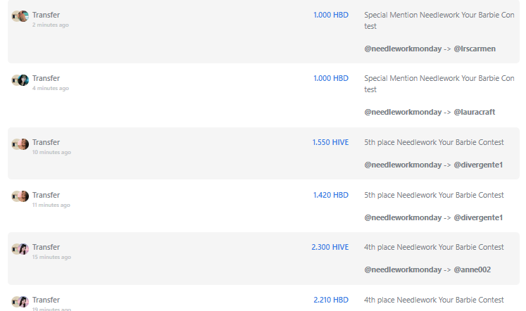Click the "10 minutes ago" timestamp

(51, 152)
